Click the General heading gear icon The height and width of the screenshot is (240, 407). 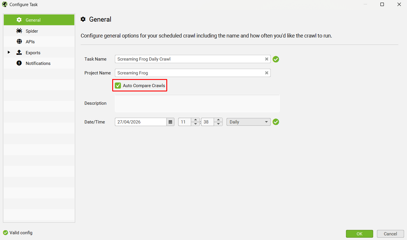point(83,19)
